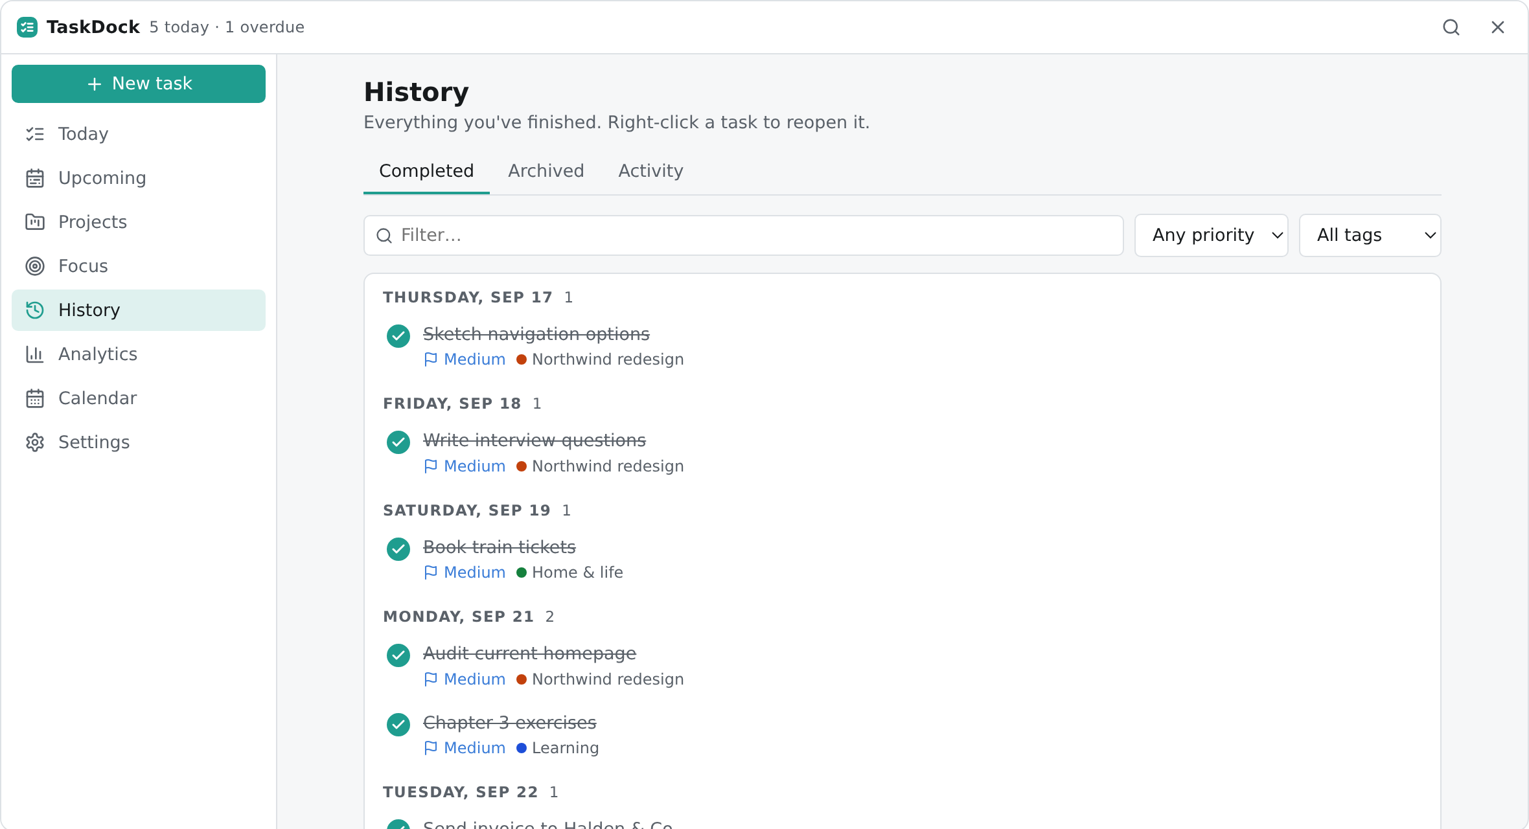
Task: Click the Monday, Sep 21 group header
Action: (459, 617)
